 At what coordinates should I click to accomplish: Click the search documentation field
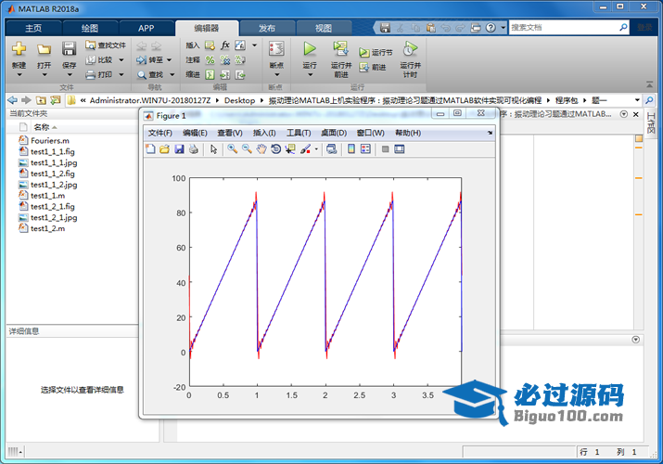click(x=568, y=28)
